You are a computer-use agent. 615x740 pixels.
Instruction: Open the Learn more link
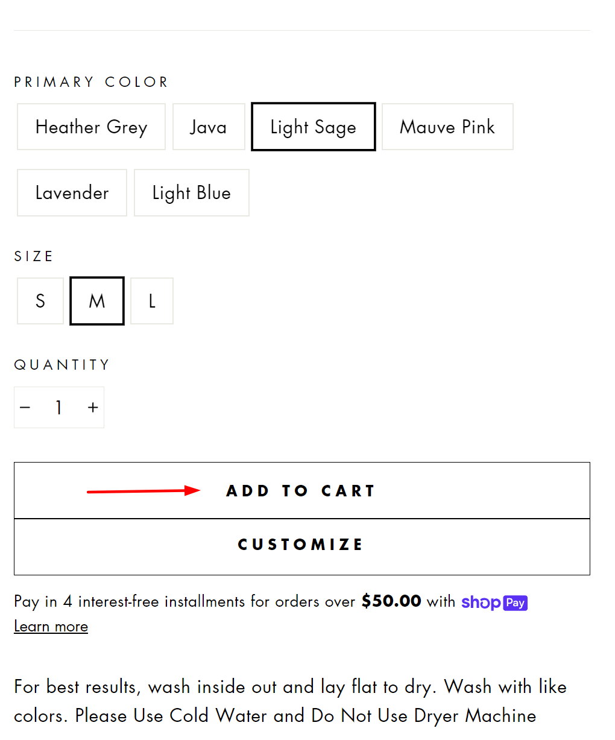(51, 627)
